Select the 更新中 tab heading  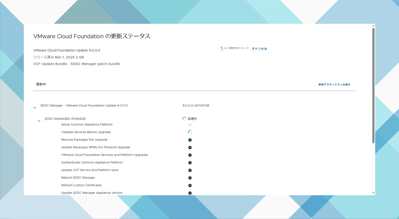click(x=41, y=84)
